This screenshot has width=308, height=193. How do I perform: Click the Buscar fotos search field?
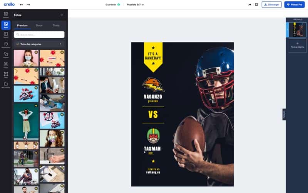39,35
